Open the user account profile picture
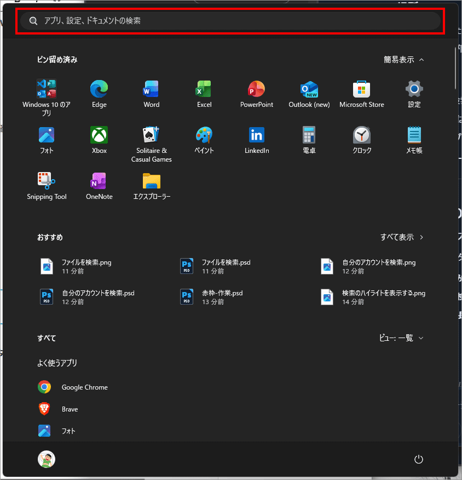Screen dimensions: 462x480 pos(47,460)
